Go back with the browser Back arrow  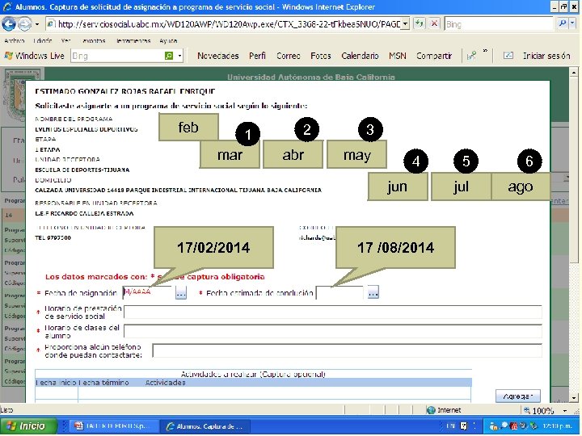click(x=9, y=24)
